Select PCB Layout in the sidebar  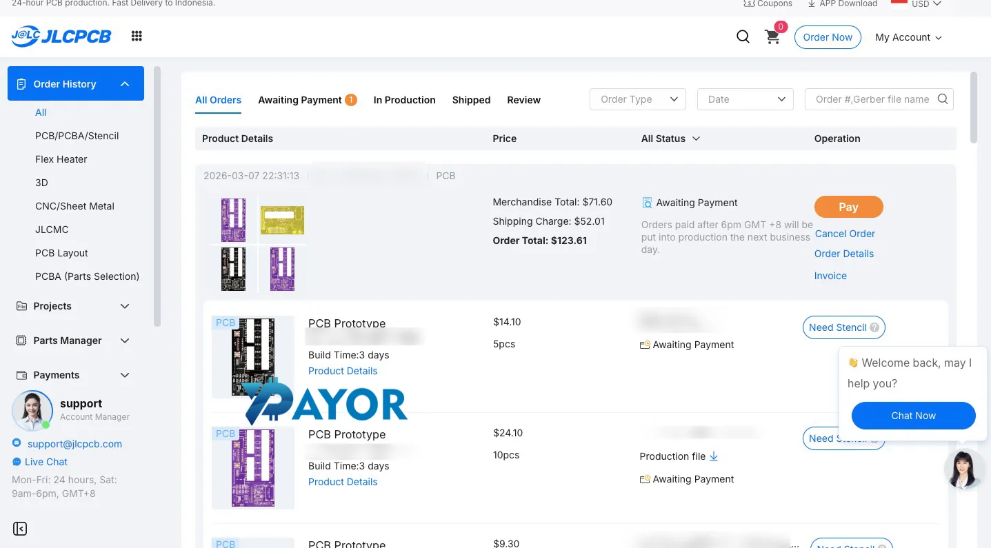pos(61,253)
